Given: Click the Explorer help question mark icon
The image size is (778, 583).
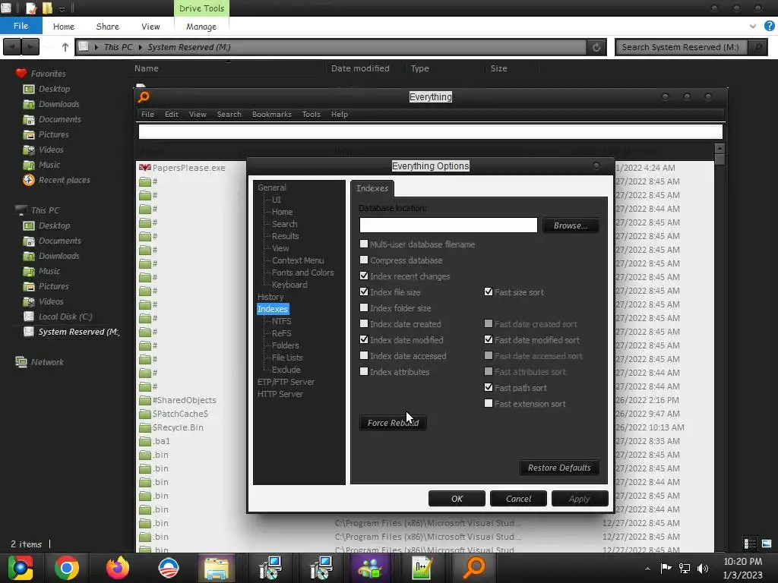Looking at the screenshot, I should click(769, 27).
